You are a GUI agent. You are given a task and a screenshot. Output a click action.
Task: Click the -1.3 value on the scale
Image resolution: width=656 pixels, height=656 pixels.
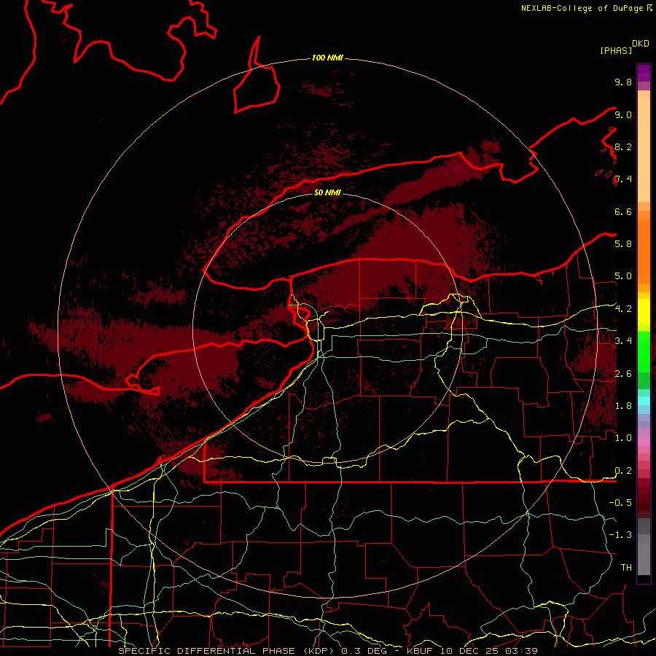coord(620,535)
